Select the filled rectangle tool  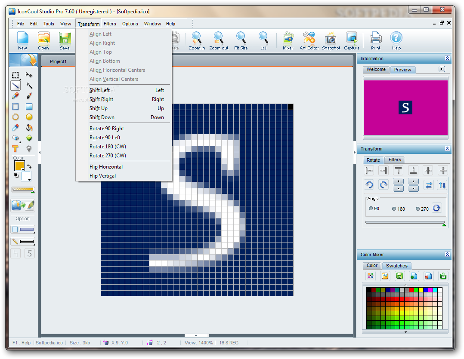tap(29, 107)
